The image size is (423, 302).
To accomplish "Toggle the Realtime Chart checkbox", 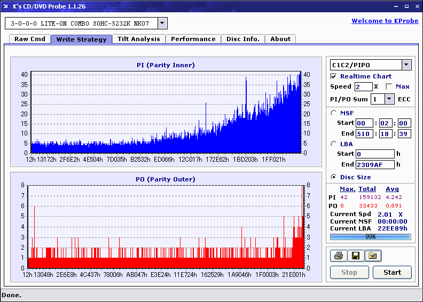I will pos(334,76).
